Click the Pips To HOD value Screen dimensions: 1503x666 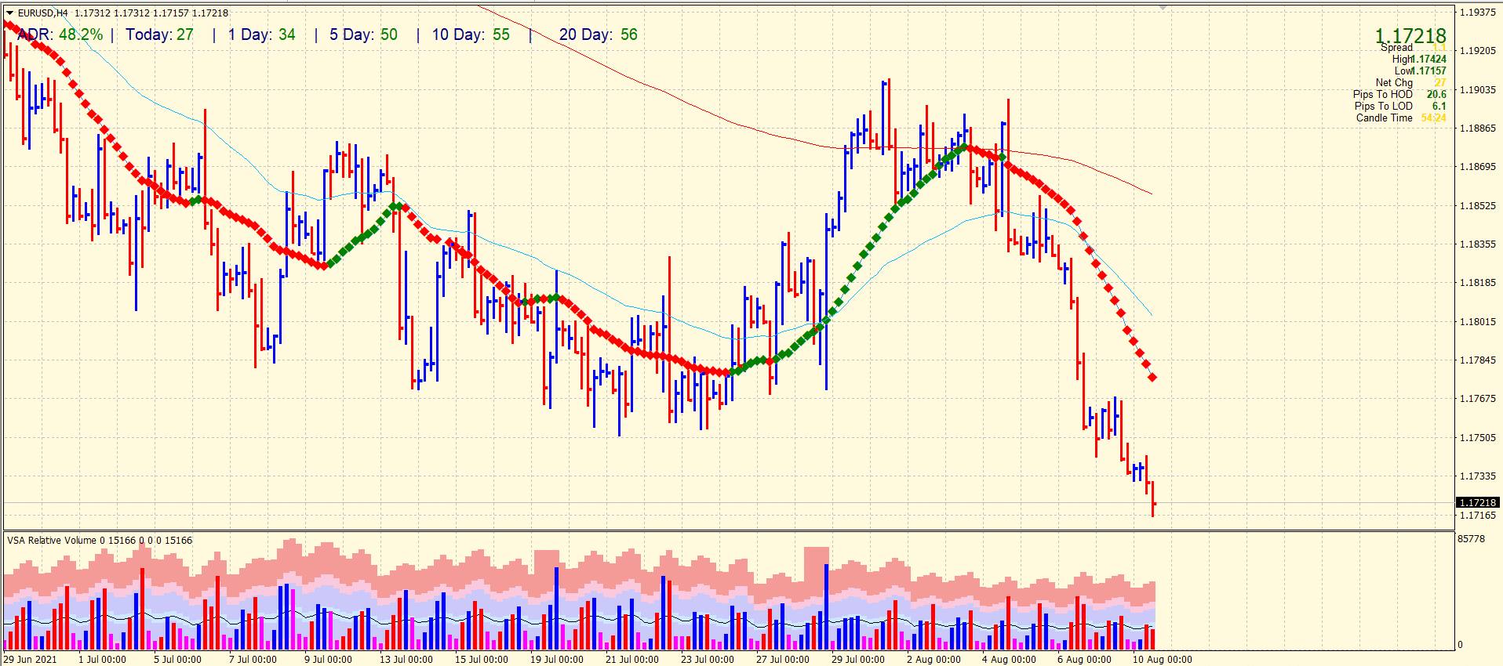(x=1436, y=94)
